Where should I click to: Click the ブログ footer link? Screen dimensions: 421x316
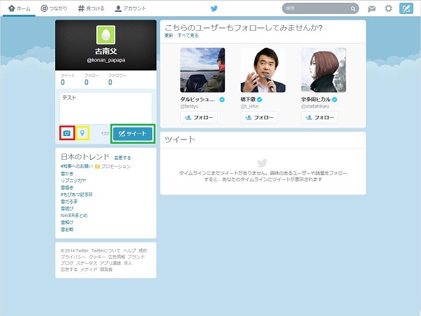click(x=67, y=263)
